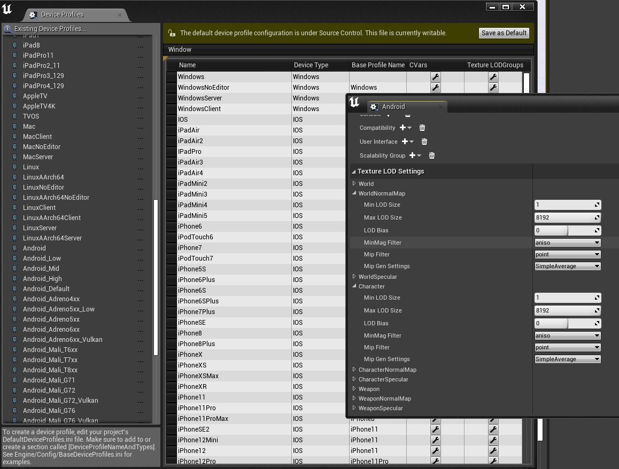
Task: Open Texture LODGroups wrench for iPhoneSE2
Action: (x=493, y=429)
